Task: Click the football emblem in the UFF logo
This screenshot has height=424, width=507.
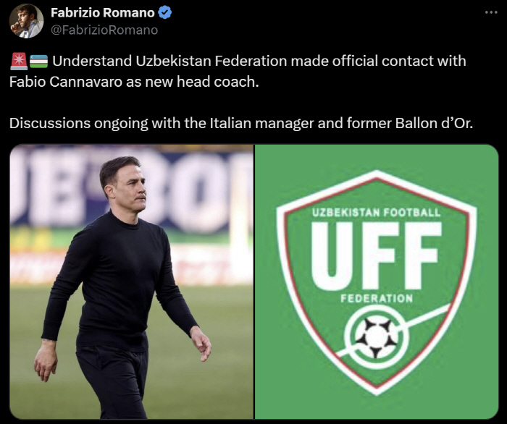Action: [376, 335]
